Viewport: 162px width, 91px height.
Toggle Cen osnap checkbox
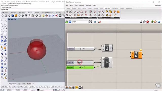point(25,87)
